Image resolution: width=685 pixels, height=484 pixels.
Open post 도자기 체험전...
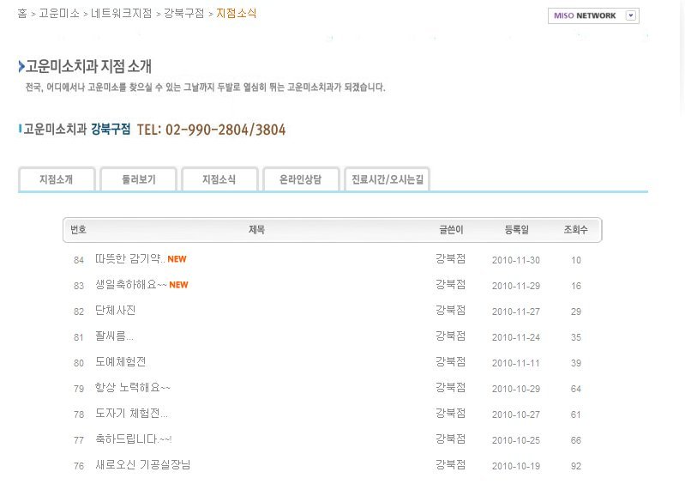coord(131,414)
